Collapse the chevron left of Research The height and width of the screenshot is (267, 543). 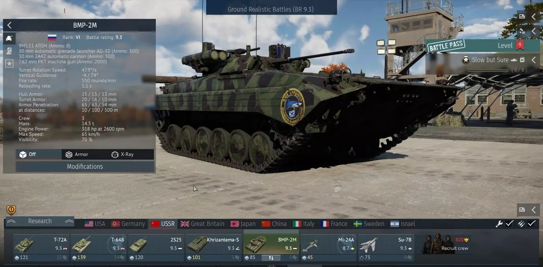point(11,221)
